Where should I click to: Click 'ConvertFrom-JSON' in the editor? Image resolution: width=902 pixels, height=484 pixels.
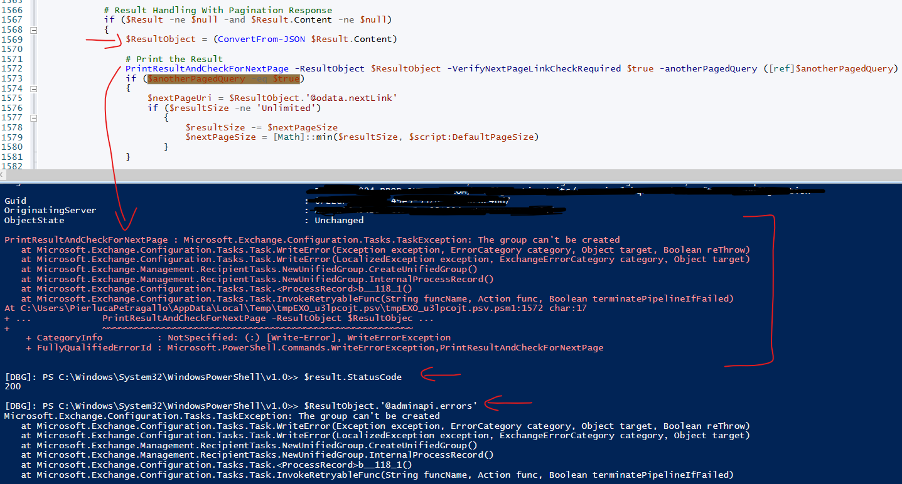coord(262,39)
